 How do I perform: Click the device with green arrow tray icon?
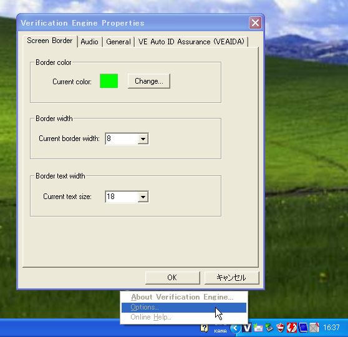tap(269, 328)
